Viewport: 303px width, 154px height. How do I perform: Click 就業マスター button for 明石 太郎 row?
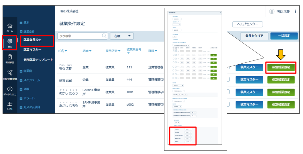click(x=249, y=67)
